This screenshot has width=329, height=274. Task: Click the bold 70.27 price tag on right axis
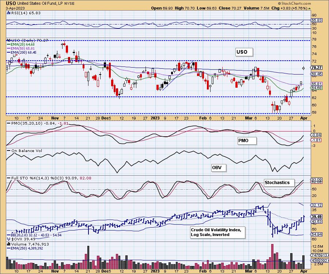click(317, 68)
